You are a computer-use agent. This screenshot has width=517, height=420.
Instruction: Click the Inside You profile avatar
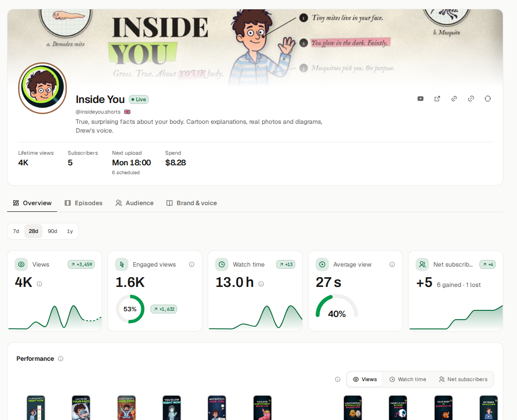click(42, 88)
